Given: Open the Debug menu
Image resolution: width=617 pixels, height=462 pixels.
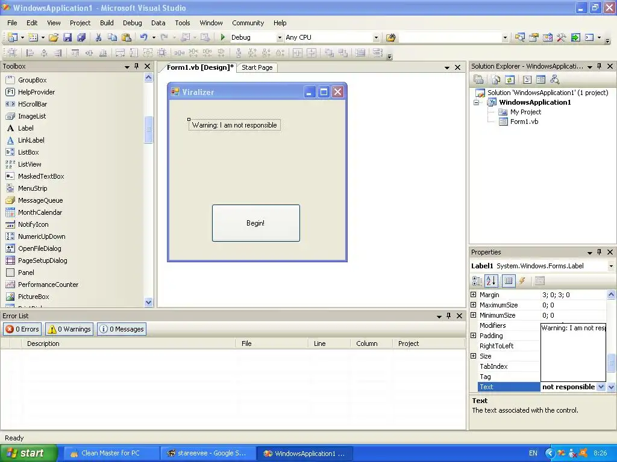Looking at the screenshot, I should coord(132,23).
